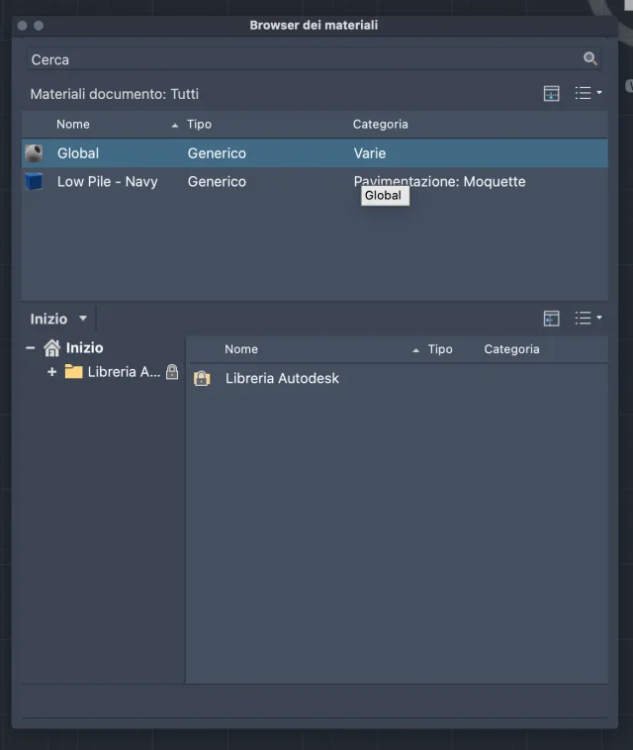Open the Inizio dropdown menu

(59, 319)
